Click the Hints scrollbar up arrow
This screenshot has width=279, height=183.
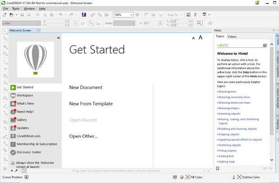[272, 44]
